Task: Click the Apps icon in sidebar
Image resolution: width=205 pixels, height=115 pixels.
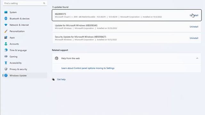Action: [6, 38]
